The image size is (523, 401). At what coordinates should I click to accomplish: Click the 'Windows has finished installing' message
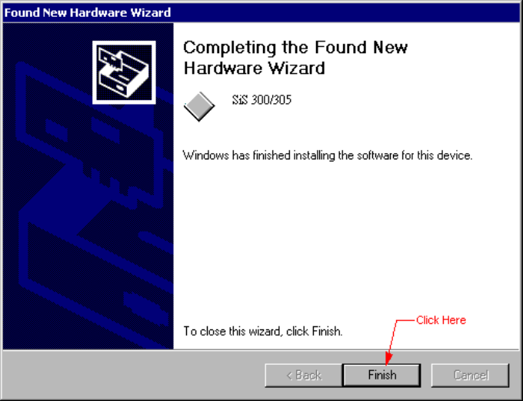pyautogui.click(x=328, y=155)
